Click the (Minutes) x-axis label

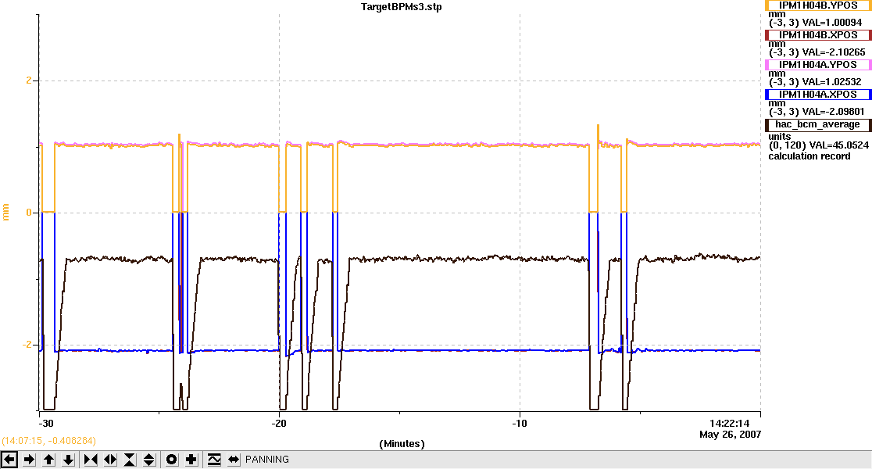pos(402,444)
